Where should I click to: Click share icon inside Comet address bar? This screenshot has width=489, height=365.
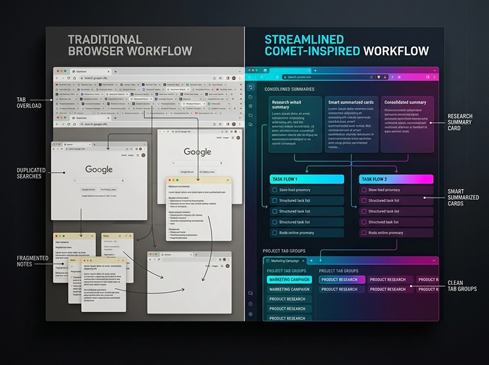372,77
